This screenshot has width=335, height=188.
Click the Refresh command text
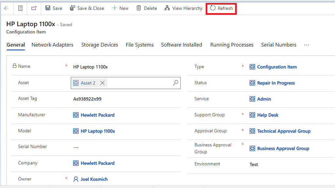tap(225, 8)
